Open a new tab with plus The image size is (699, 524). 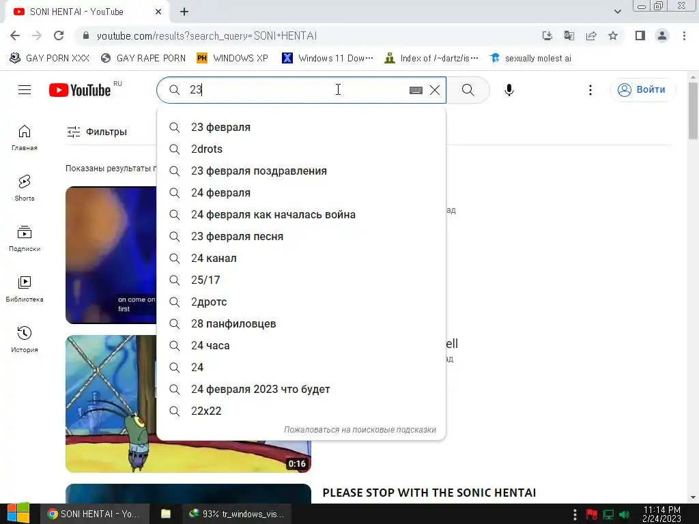coord(184,12)
